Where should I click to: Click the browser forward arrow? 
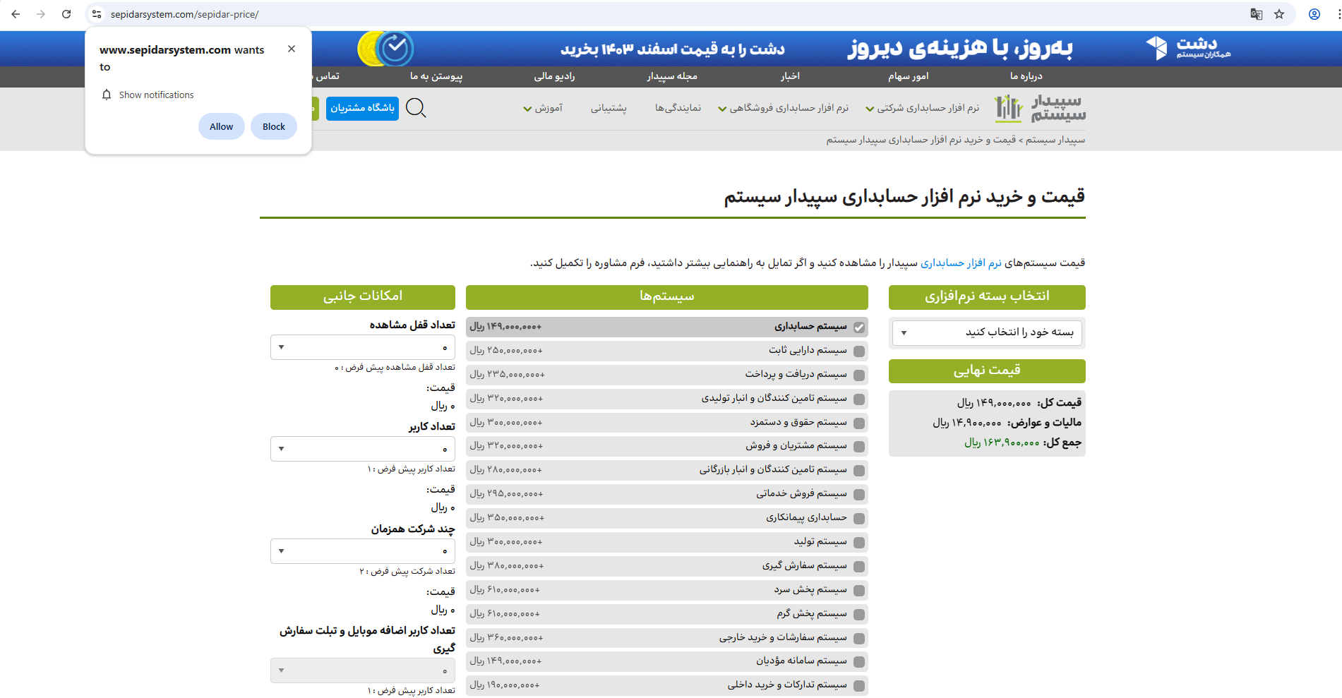[x=41, y=14]
